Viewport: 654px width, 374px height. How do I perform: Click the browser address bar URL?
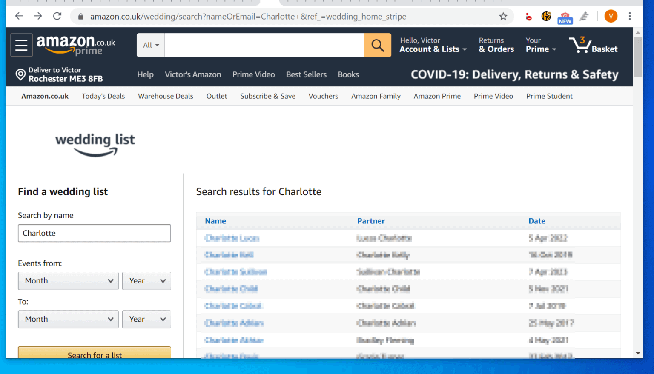tap(248, 17)
